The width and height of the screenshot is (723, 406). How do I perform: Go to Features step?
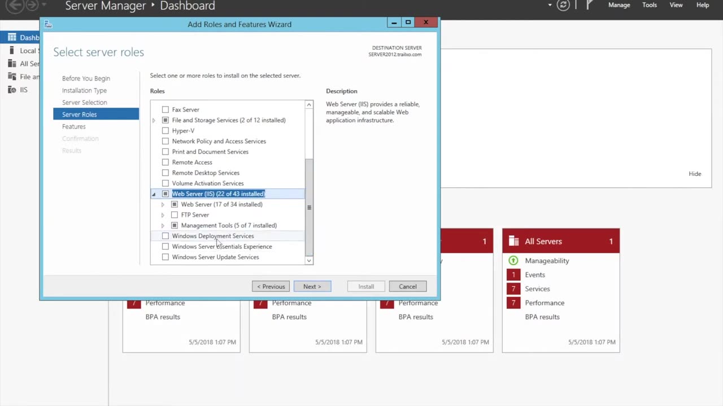(74, 126)
